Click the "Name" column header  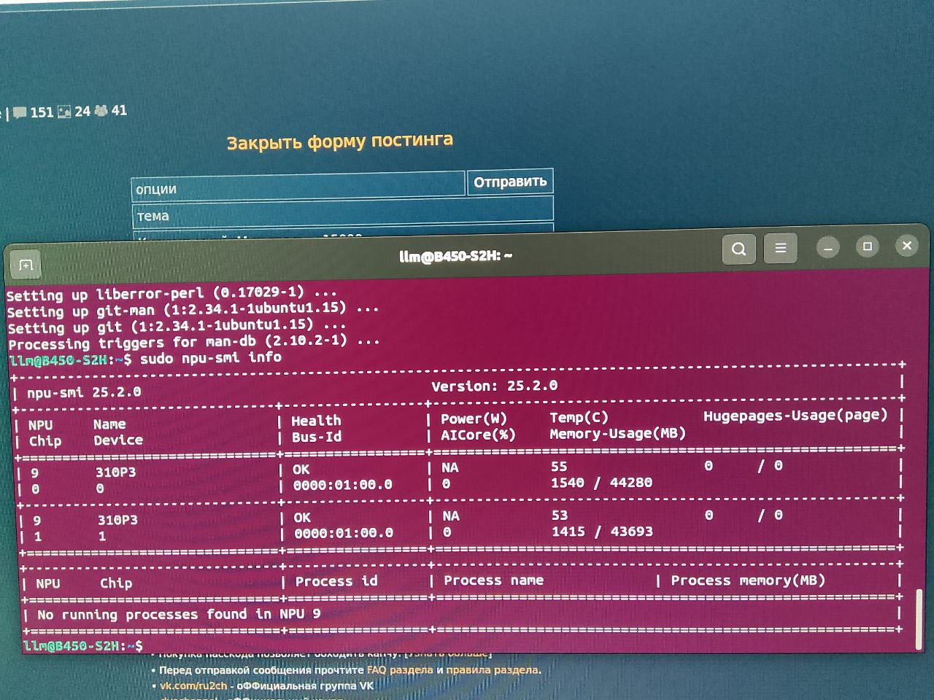tap(109, 424)
